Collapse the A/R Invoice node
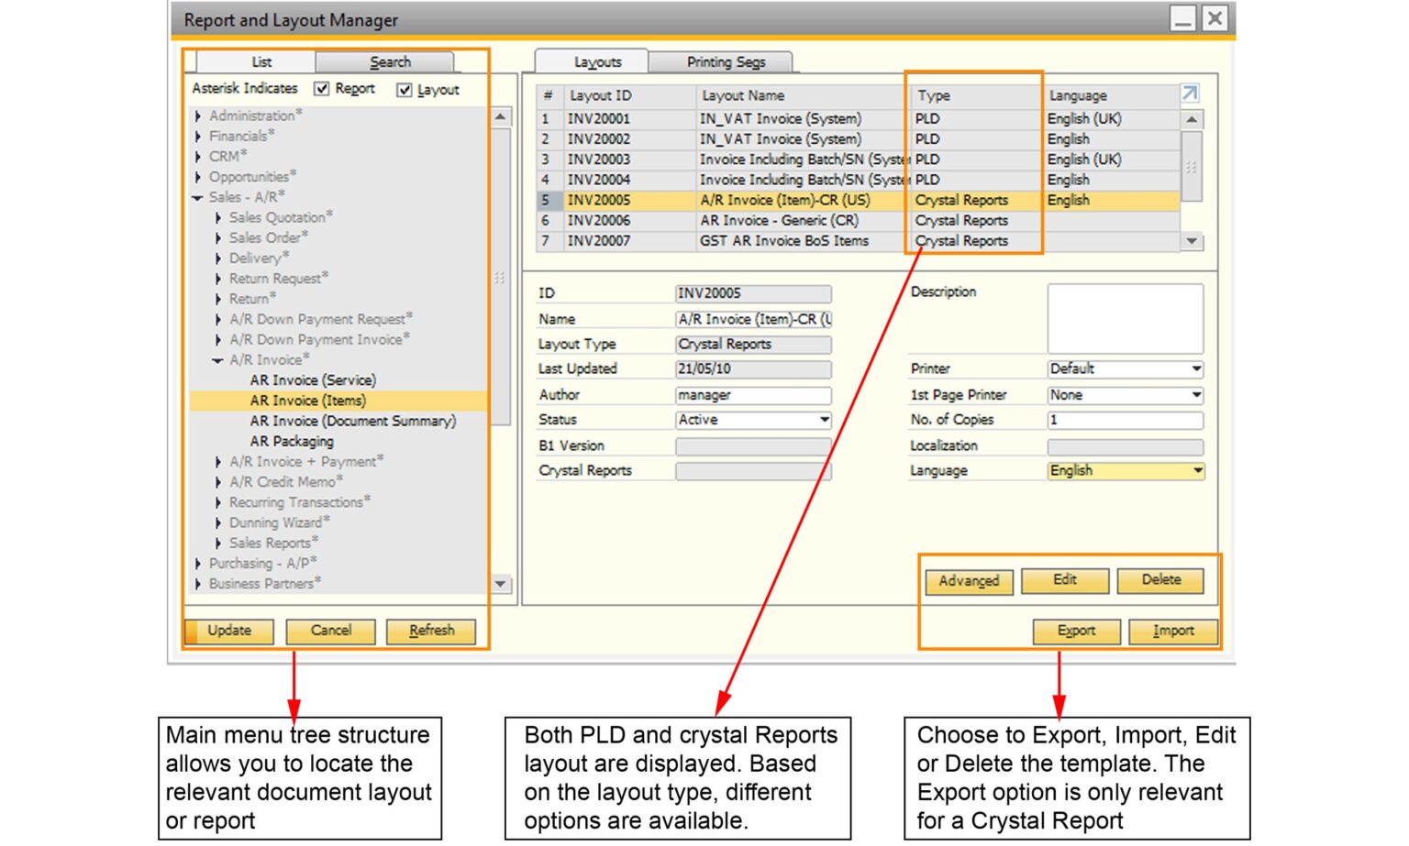 [x=218, y=360]
